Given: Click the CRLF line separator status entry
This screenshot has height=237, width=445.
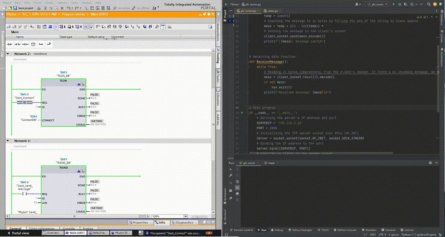Looking at the screenshot, I should click(373, 234).
